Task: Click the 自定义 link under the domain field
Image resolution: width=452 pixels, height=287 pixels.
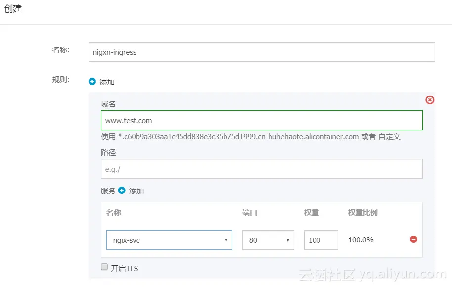Action: click(390, 137)
